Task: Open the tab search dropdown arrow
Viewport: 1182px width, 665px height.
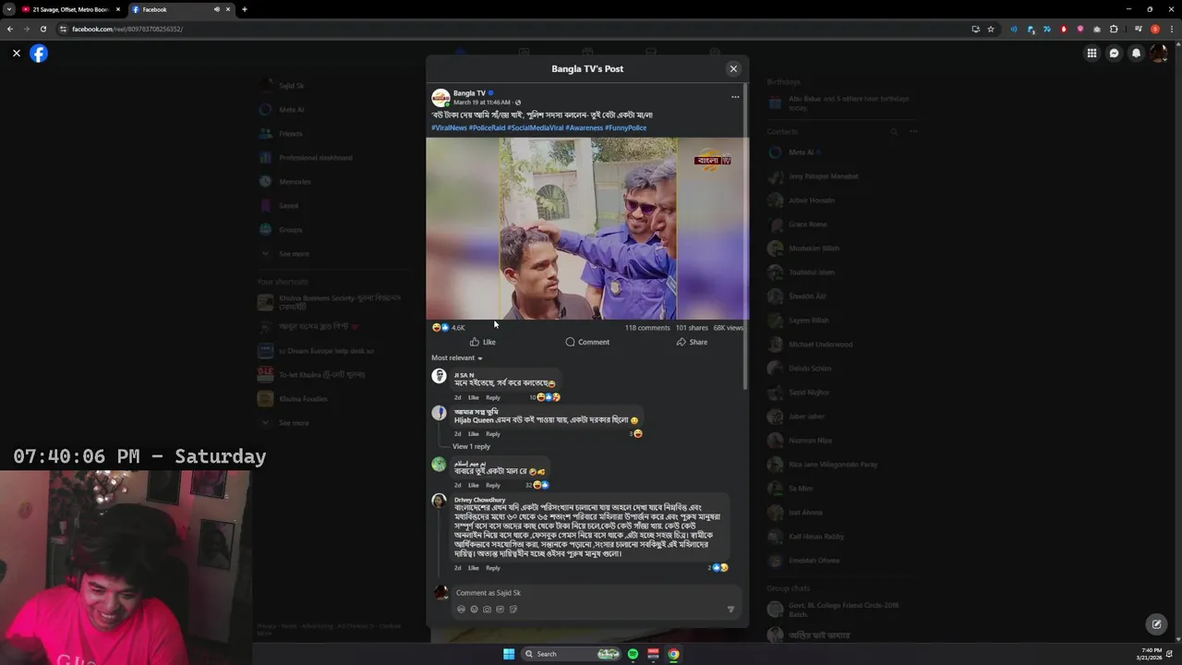Action: pos(9,9)
